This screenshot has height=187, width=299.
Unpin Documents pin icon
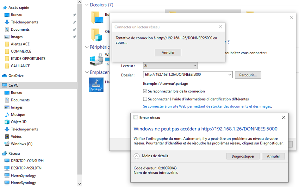pos(74,29)
